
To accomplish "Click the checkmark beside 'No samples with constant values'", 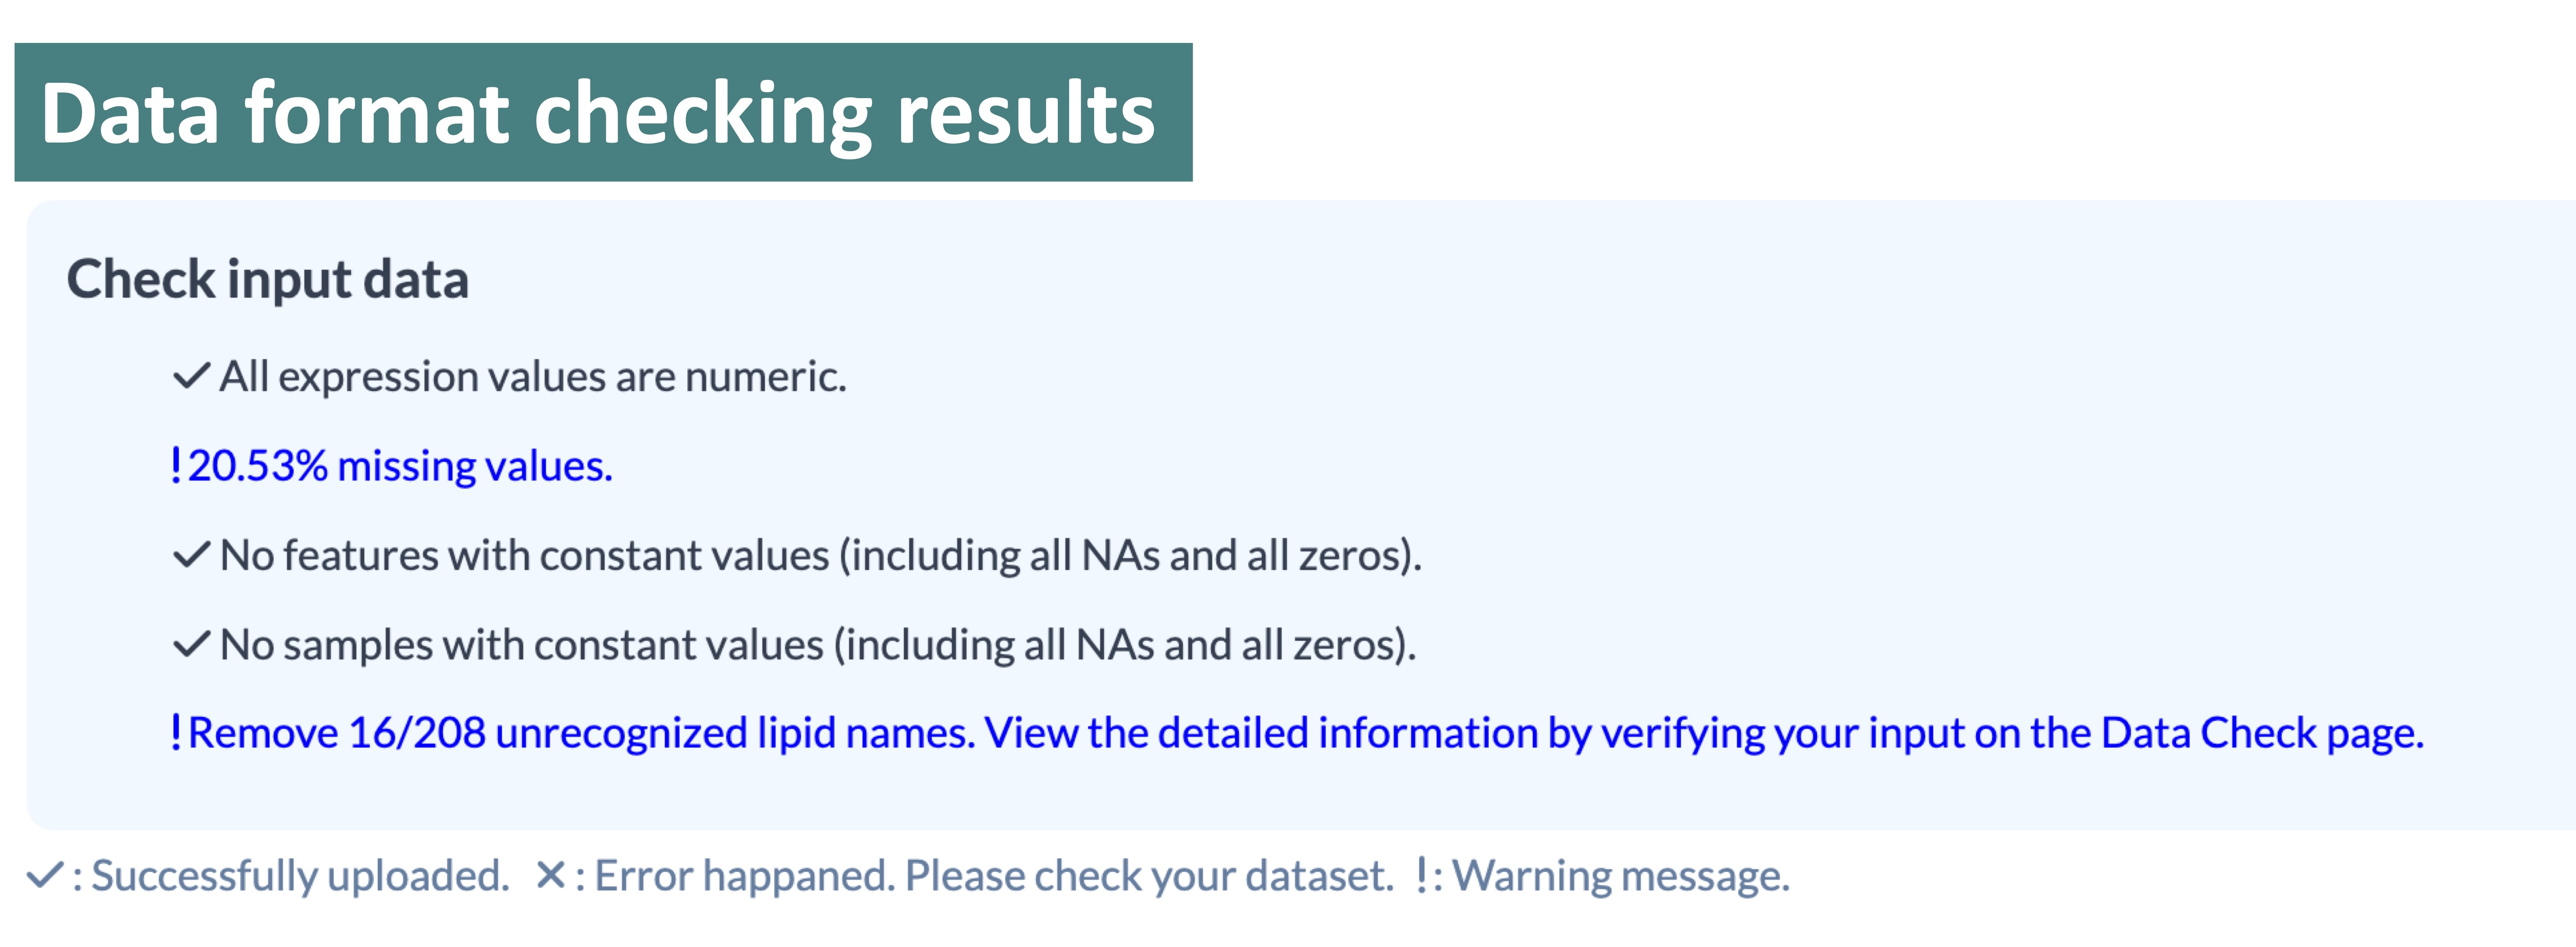I will (x=191, y=644).
